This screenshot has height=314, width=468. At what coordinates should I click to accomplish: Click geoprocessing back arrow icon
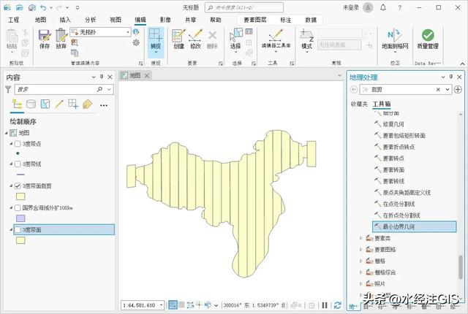pos(354,89)
